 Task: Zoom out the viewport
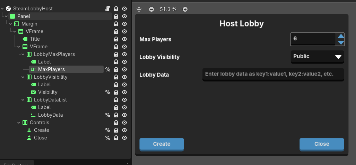(x=151, y=9)
